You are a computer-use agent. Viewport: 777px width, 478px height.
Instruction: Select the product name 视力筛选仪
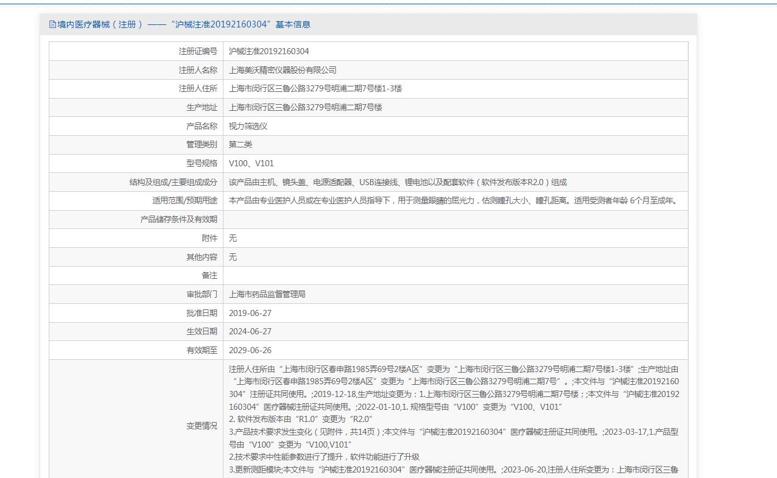(x=248, y=126)
